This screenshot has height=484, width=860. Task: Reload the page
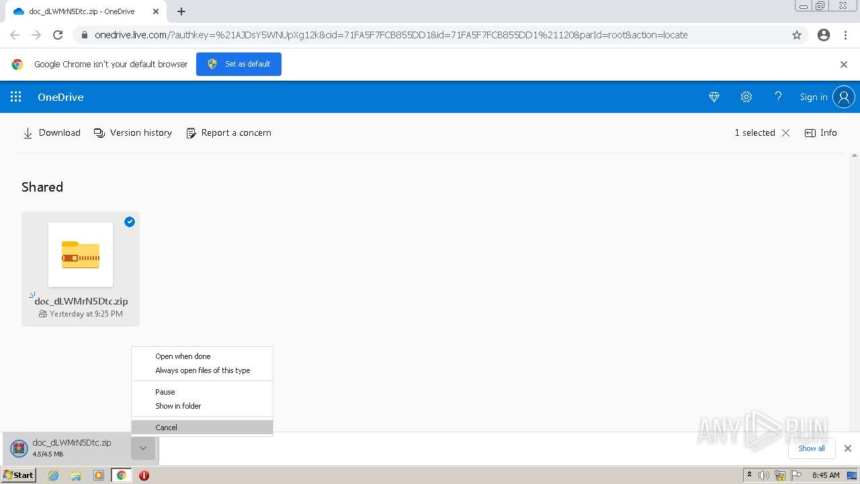pos(58,35)
